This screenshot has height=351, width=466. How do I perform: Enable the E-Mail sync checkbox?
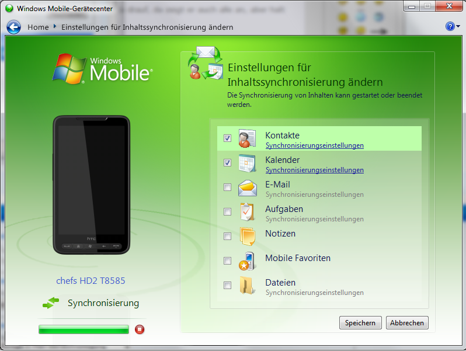227,187
